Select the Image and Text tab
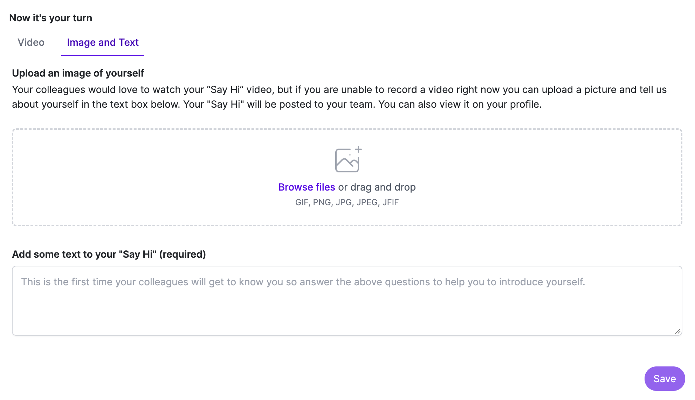The width and height of the screenshot is (695, 400). tap(103, 42)
